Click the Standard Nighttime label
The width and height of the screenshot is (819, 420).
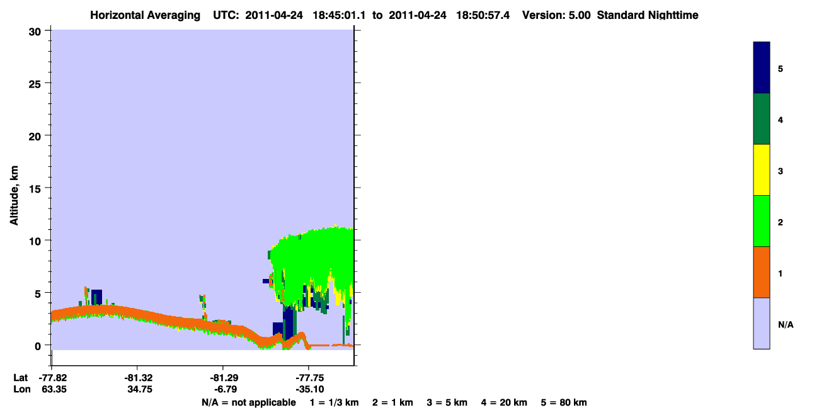coord(647,15)
